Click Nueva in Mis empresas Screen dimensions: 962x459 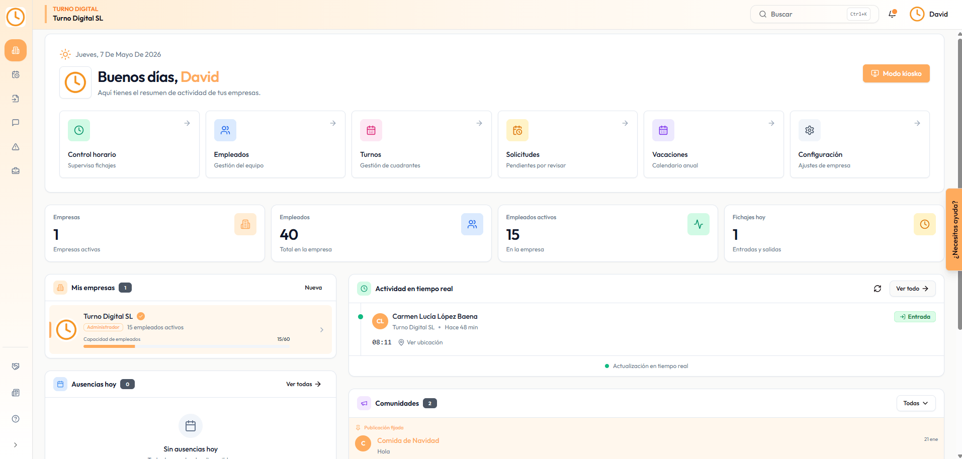(x=313, y=288)
